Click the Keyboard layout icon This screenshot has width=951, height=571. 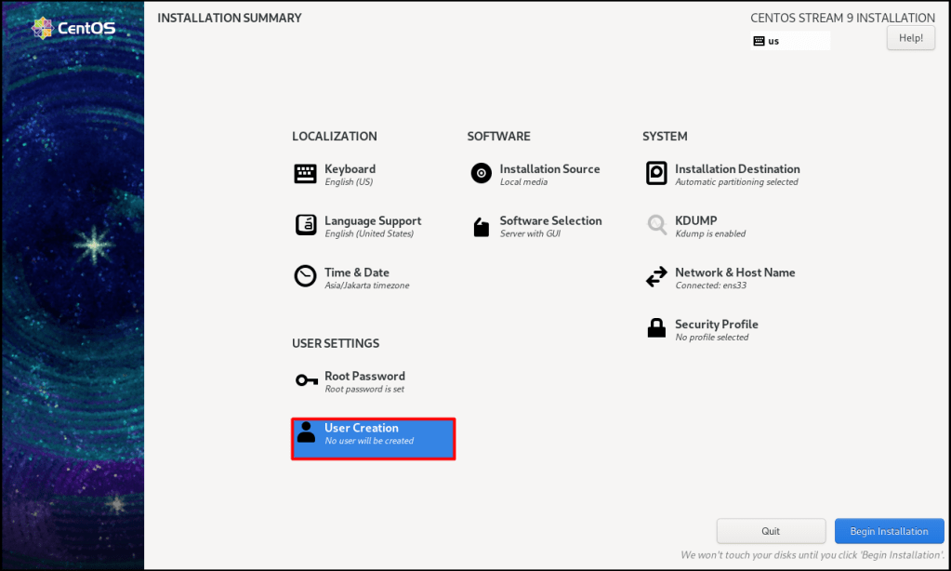[x=305, y=174]
